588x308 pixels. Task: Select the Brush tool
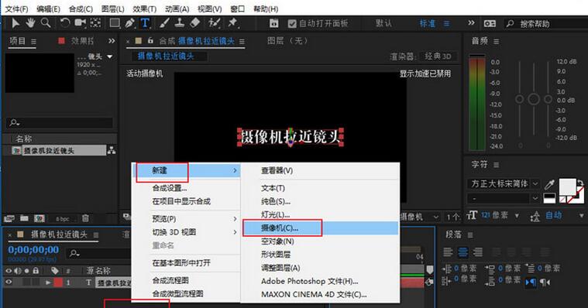[164, 23]
